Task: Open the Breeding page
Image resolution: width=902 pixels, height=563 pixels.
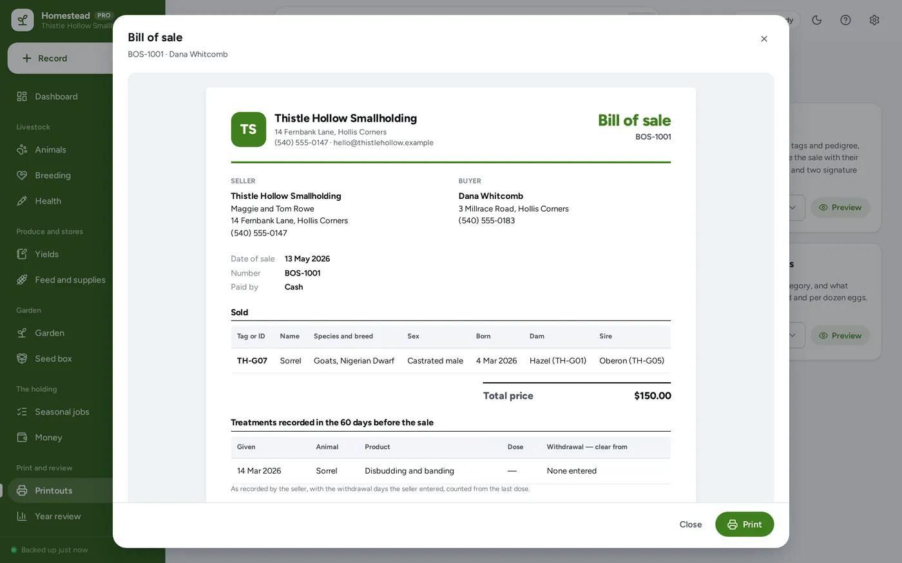Action: [x=53, y=176]
